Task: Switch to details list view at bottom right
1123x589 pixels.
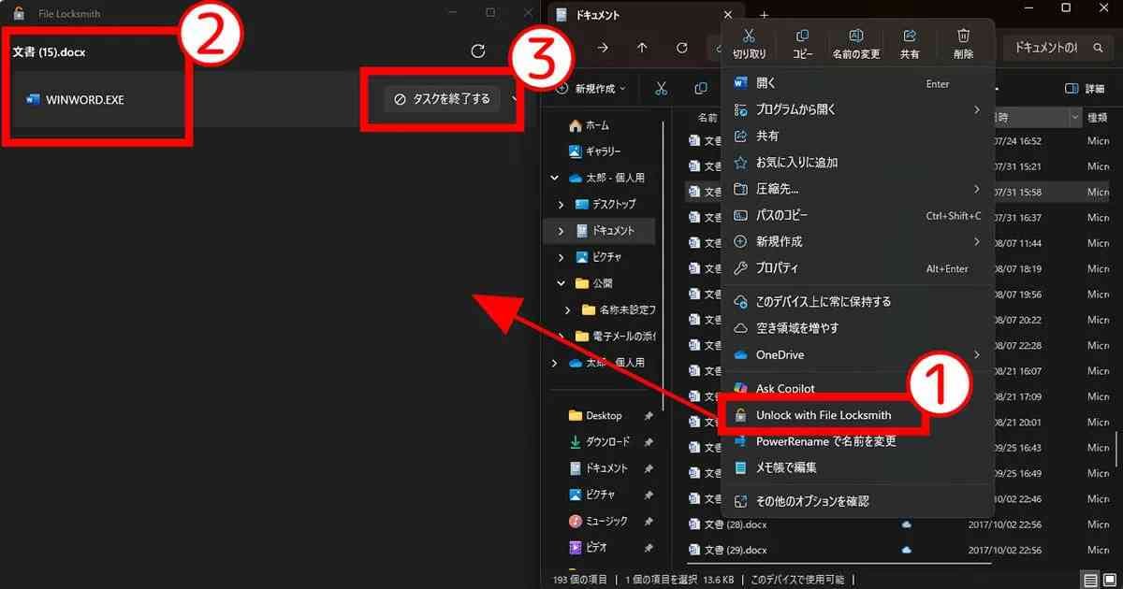Action: coord(1090,580)
